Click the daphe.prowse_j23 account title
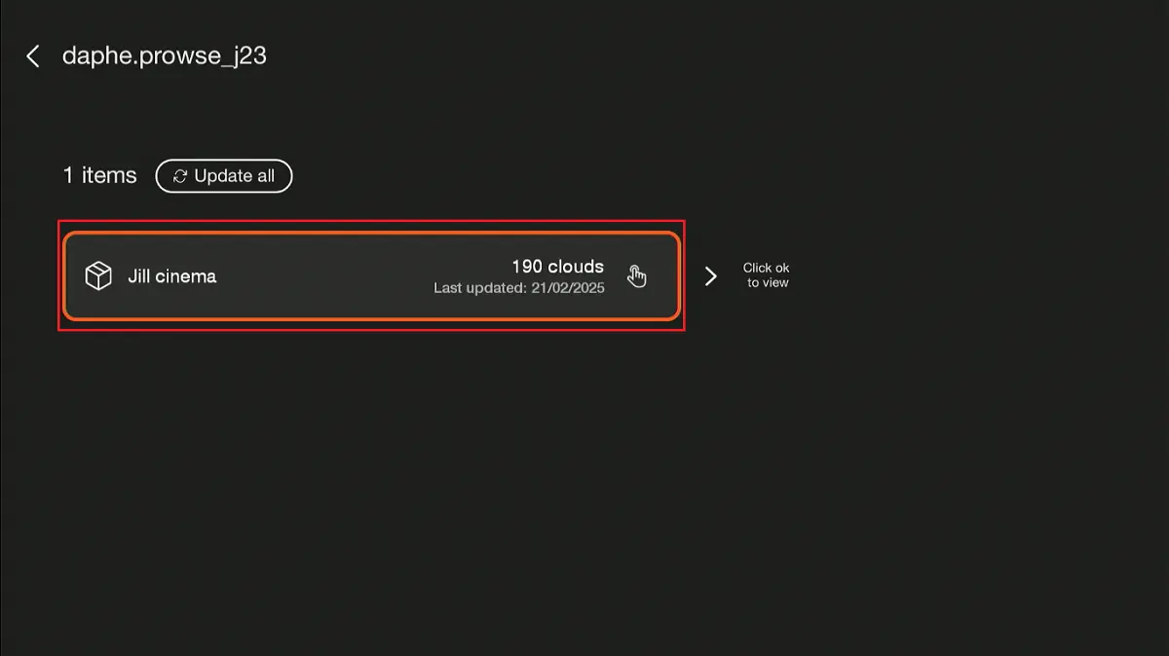The image size is (1169, 656). tap(164, 56)
